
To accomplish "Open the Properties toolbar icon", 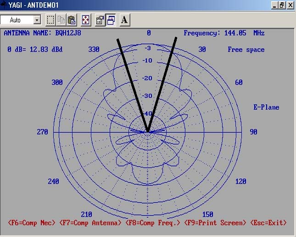I will (100, 20).
